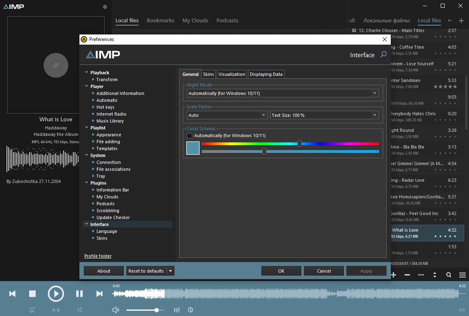Uncheck the Charlie Clouser track checkbox
Viewport: 469px width, 316px height.
[x=354, y=30]
